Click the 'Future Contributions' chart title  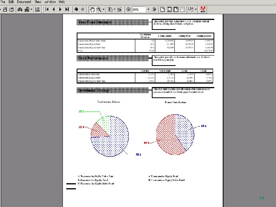coord(176,102)
